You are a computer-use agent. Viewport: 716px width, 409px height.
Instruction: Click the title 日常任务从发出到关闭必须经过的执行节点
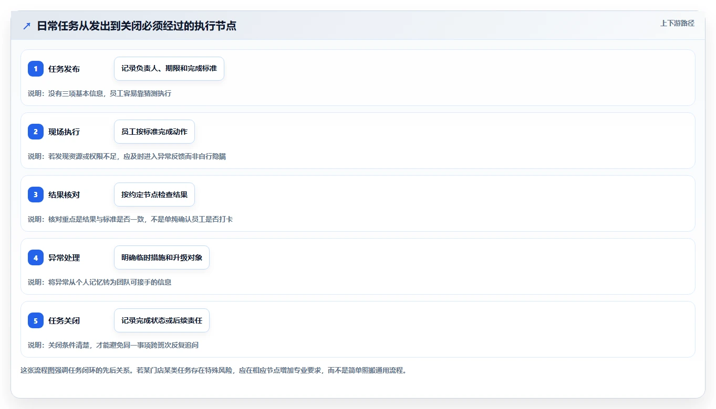click(137, 26)
